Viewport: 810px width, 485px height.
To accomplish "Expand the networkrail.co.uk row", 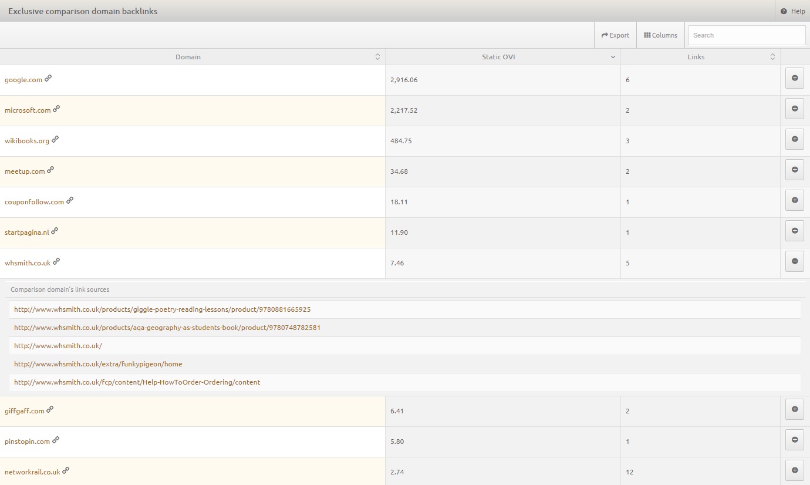I will [x=795, y=470].
